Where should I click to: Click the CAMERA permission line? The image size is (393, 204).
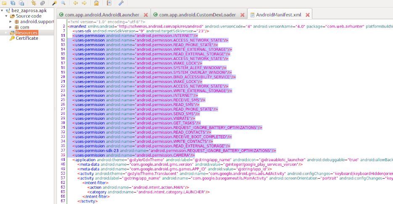click(134, 155)
